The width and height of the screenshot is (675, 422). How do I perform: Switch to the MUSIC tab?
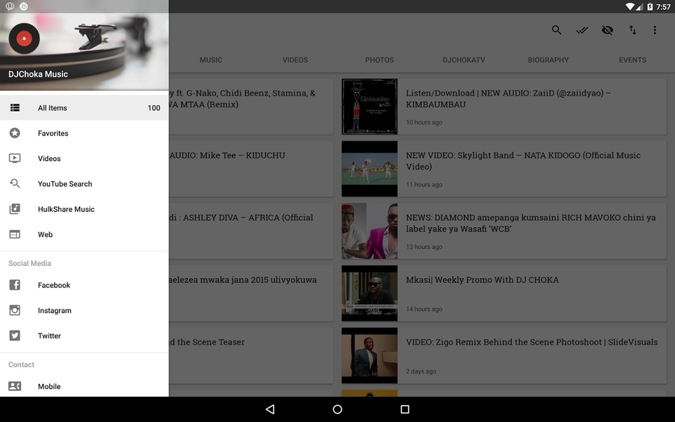[211, 60]
